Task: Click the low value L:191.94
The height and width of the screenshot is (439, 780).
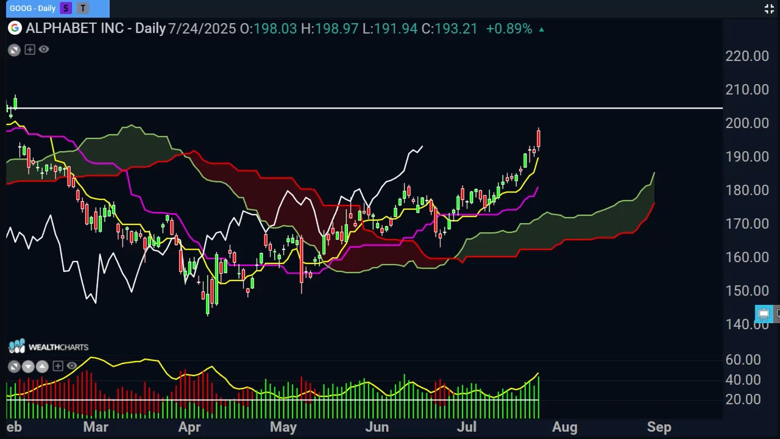Action: 390,29
